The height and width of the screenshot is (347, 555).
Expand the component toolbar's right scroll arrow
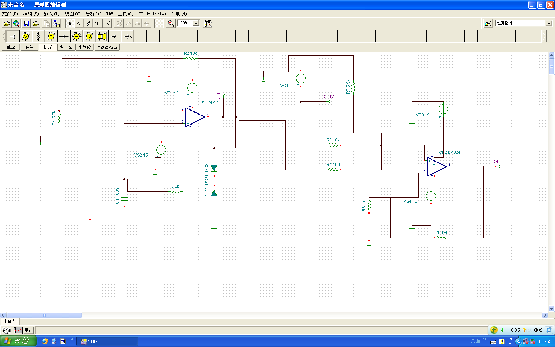pos(544,37)
